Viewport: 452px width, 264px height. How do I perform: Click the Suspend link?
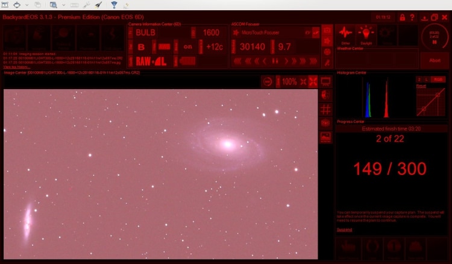[344, 230]
